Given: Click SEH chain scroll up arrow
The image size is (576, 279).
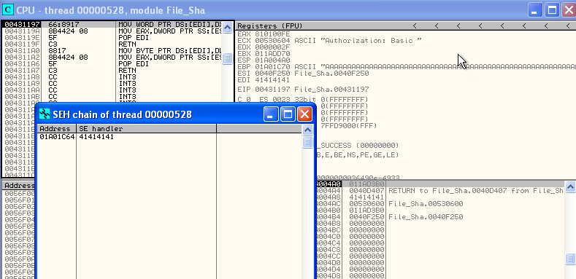Looking at the screenshot, I should (x=307, y=130).
